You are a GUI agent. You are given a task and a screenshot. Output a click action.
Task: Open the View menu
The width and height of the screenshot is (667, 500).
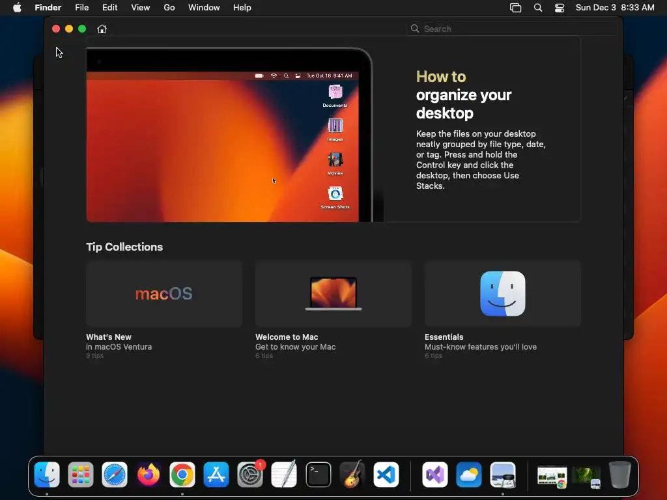click(141, 8)
